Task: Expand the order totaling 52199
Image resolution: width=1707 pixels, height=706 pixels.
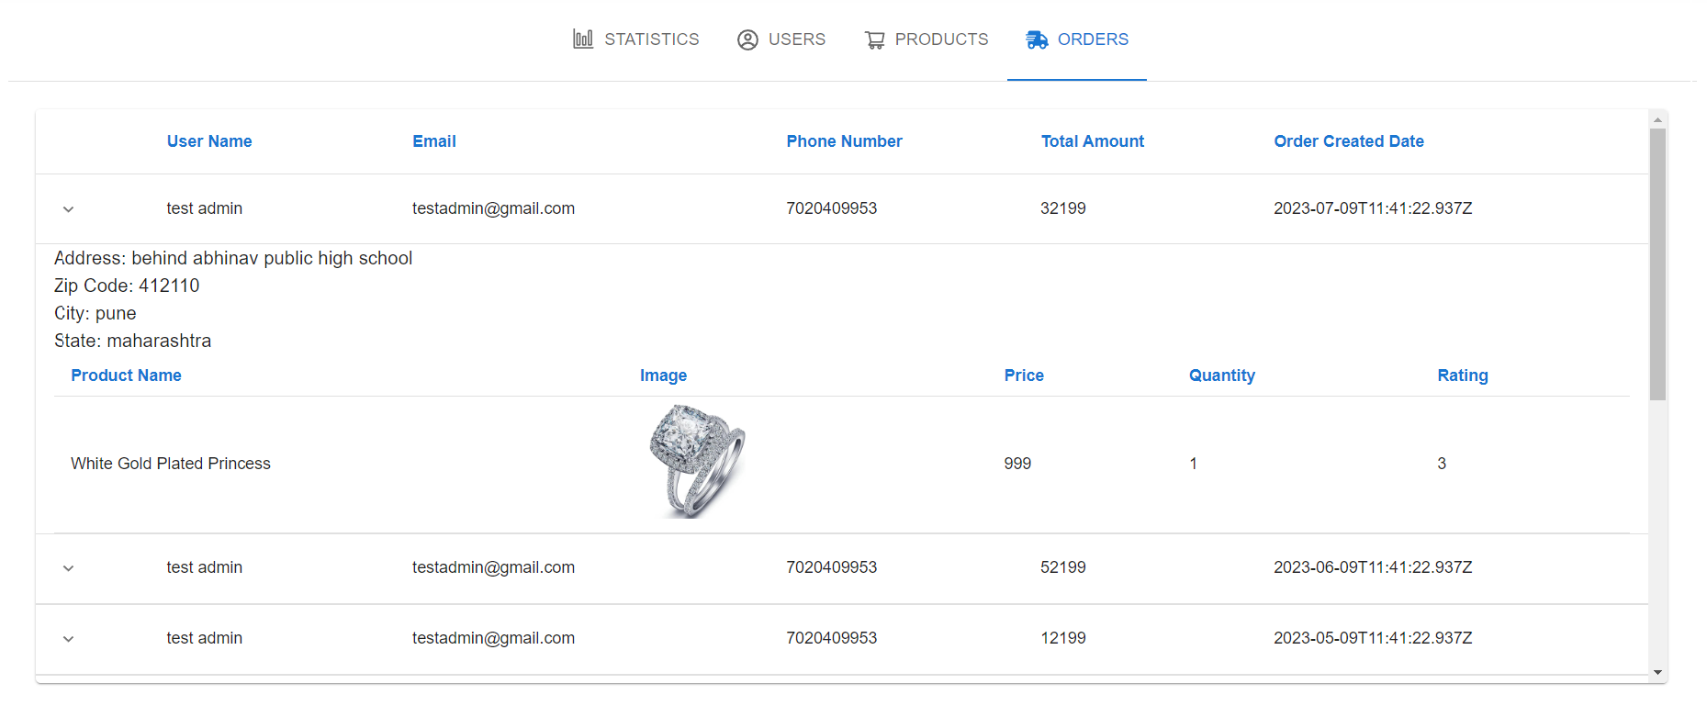Action: click(68, 568)
